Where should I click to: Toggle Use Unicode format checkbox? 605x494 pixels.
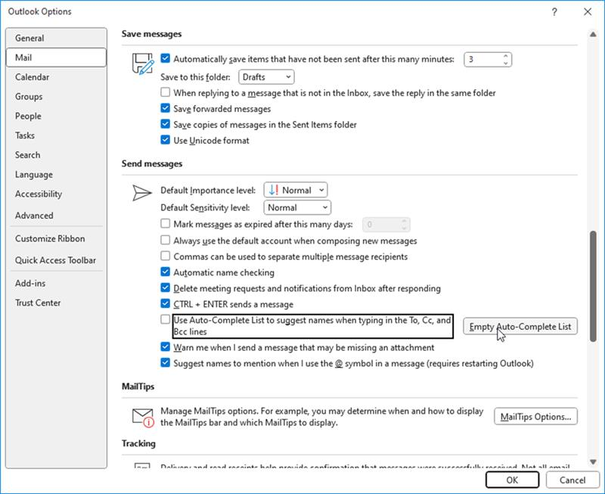[x=165, y=140]
